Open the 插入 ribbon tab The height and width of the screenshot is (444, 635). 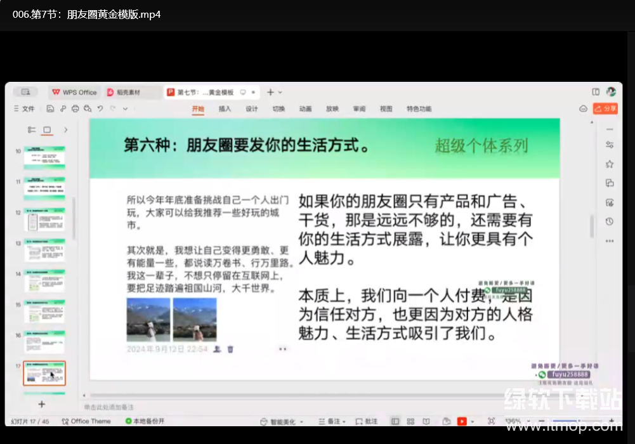(225, 108)
